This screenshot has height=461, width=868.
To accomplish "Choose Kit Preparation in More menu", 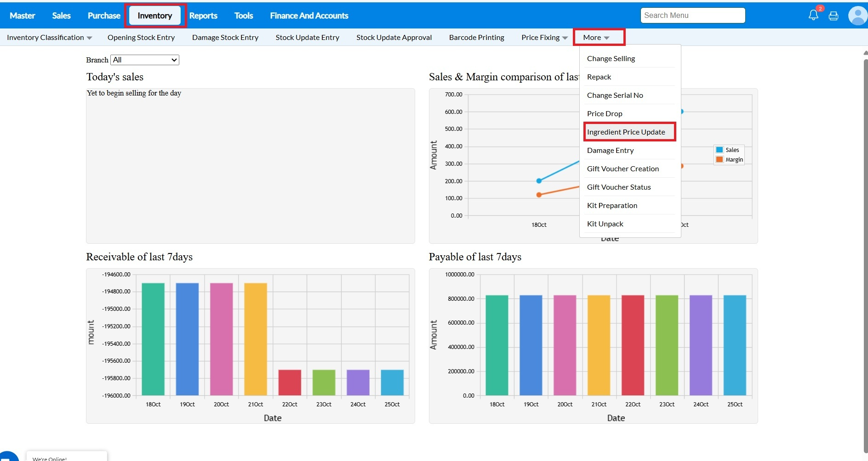I will tap(612, 206).
